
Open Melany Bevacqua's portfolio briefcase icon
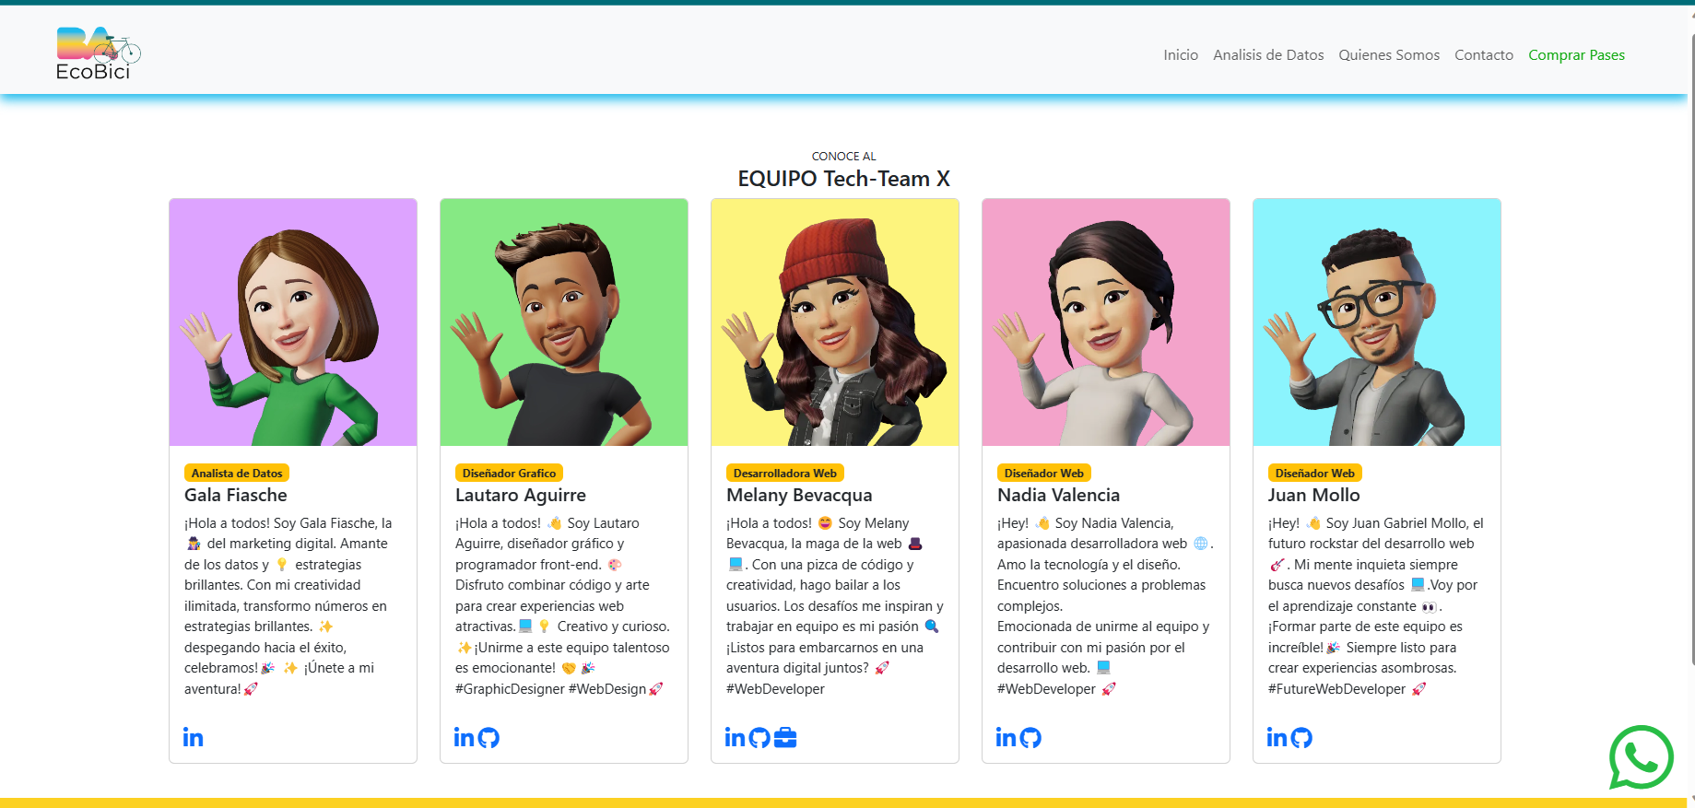click(785, 738)
